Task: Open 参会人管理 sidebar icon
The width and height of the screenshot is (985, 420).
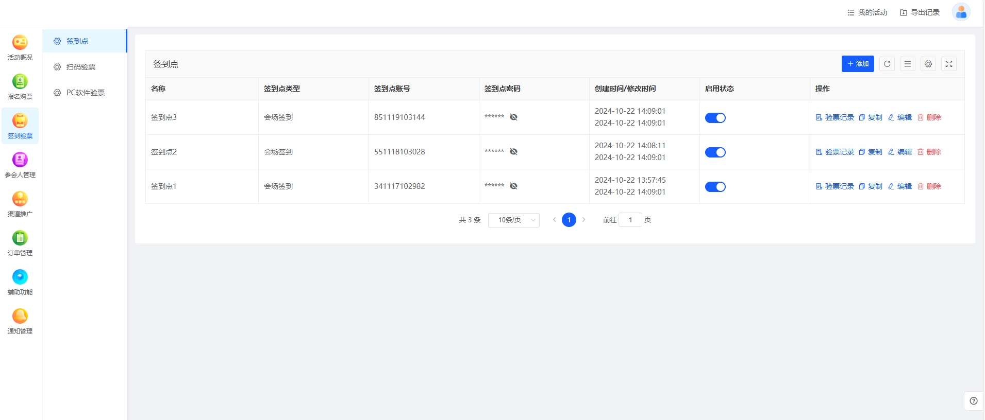Action: pyautogui.click(x=20, y=165)
